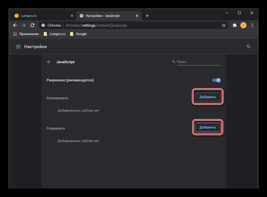Open the Приложения apps shortcut
Viewport: 267px width, 197px height.
[x=26, y=34]
